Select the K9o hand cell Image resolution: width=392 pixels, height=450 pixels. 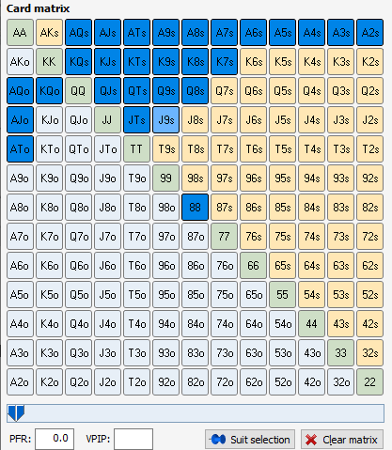click(49, 178)
